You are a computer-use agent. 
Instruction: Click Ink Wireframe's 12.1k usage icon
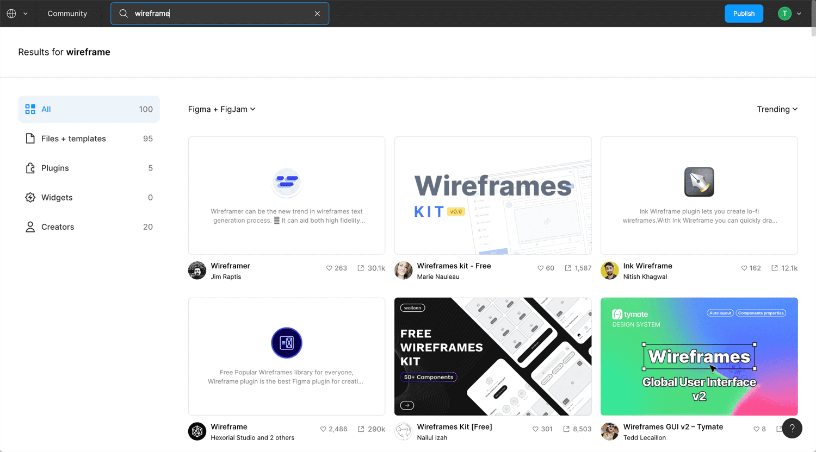click(775, 268)
